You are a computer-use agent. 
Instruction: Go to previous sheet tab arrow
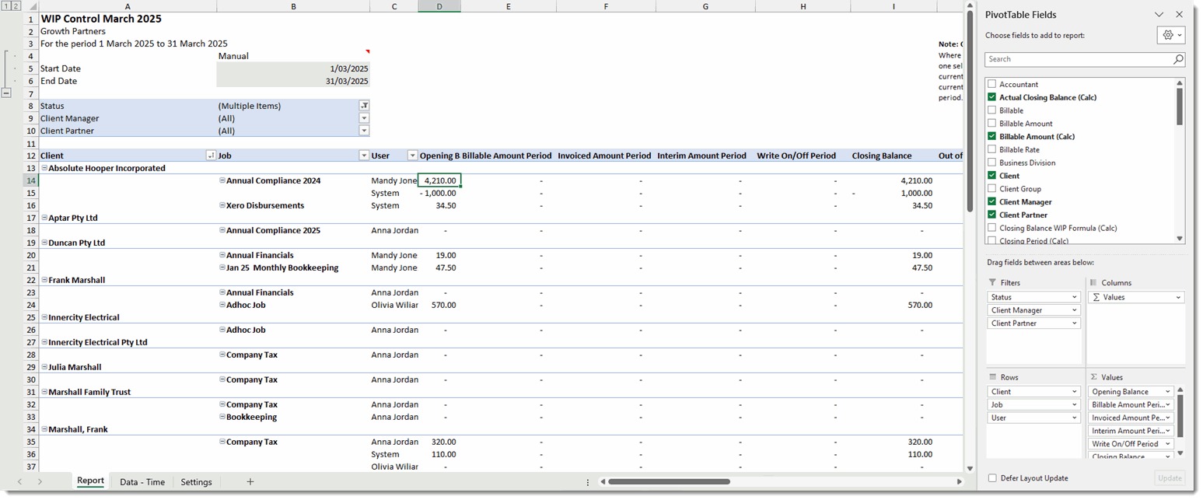tap(19, 482)
